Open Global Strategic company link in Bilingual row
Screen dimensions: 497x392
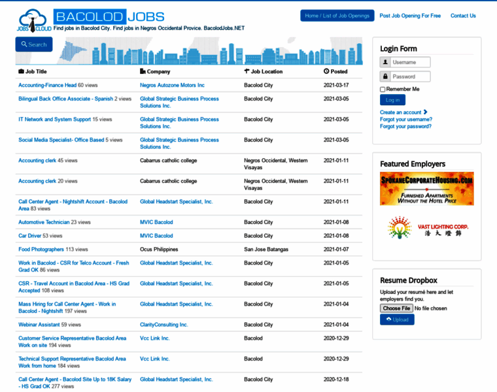[x=179, y=102]
